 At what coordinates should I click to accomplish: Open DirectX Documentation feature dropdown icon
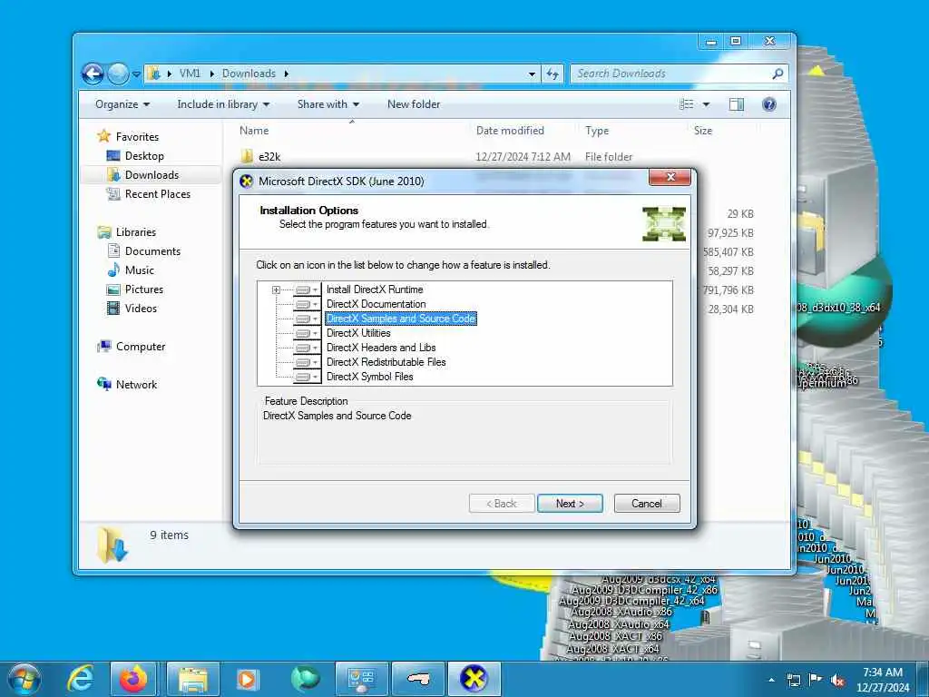(307, 304)
